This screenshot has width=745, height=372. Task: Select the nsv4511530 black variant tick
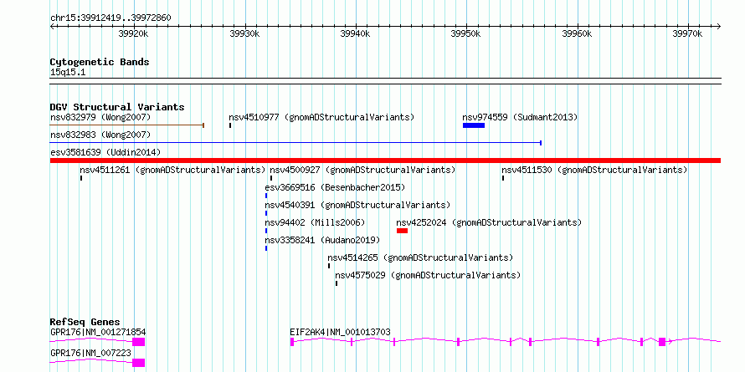(503, 178)
